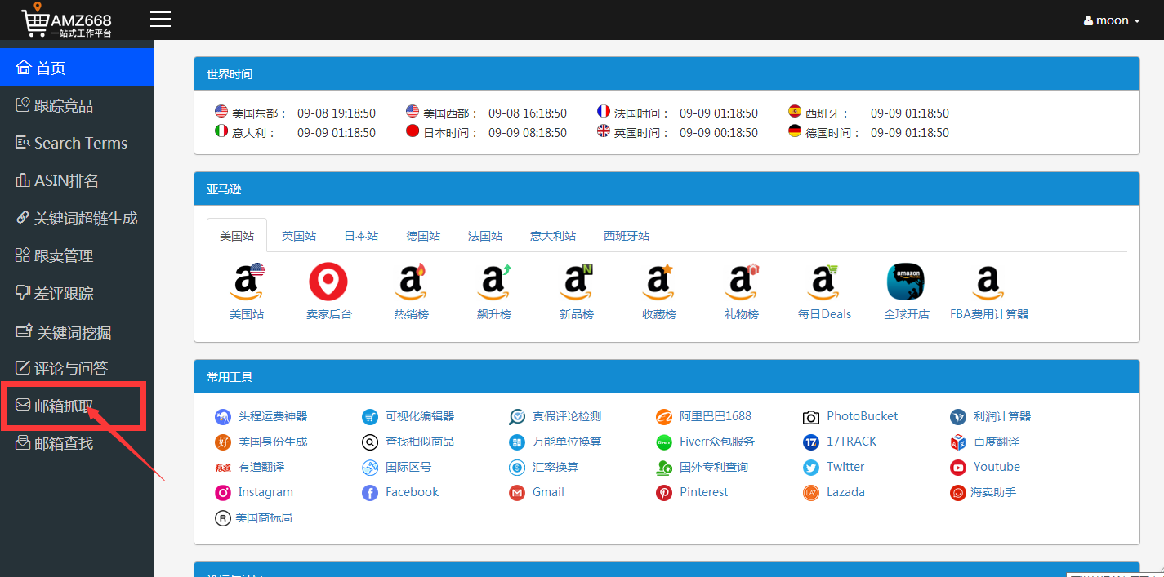The width and height of the screenshot is (1164, 577).
Task: Open the 海卖助手 link
Action: pyautogui.click(x=993, y=492)
